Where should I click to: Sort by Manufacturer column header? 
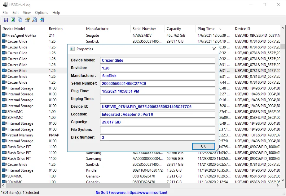pos(107,28)
